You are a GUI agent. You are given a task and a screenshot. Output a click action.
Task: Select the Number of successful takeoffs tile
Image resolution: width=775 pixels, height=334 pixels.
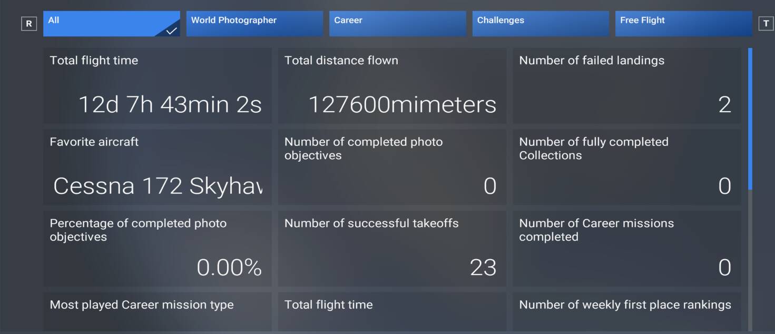pyautogui.click(x=392, y=249)
